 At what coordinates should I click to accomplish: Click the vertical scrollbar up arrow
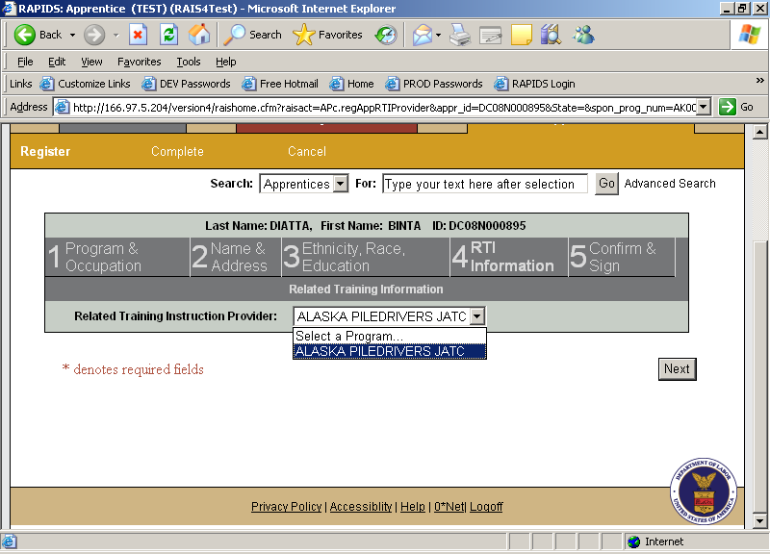pyautogui.click(x=759, y=132)
